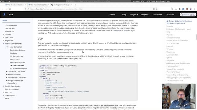Viewport: 197px width, 110px height.
Task: Expand the Use Cases sidebar section
Action: point(4,38)
